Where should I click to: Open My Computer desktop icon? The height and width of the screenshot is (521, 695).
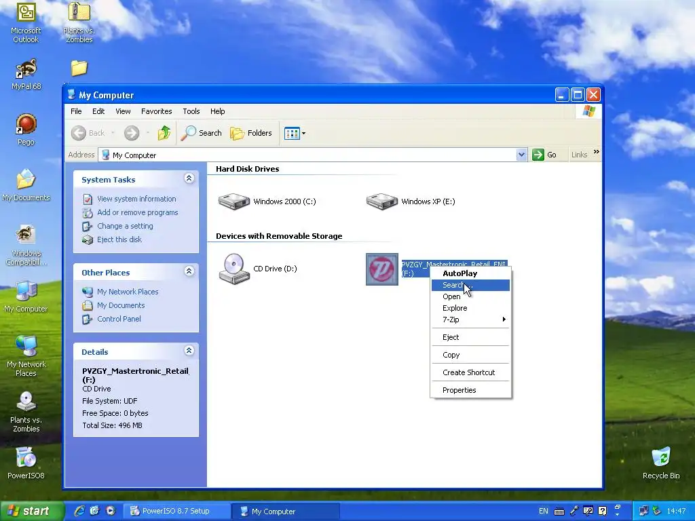coord(26,296)
